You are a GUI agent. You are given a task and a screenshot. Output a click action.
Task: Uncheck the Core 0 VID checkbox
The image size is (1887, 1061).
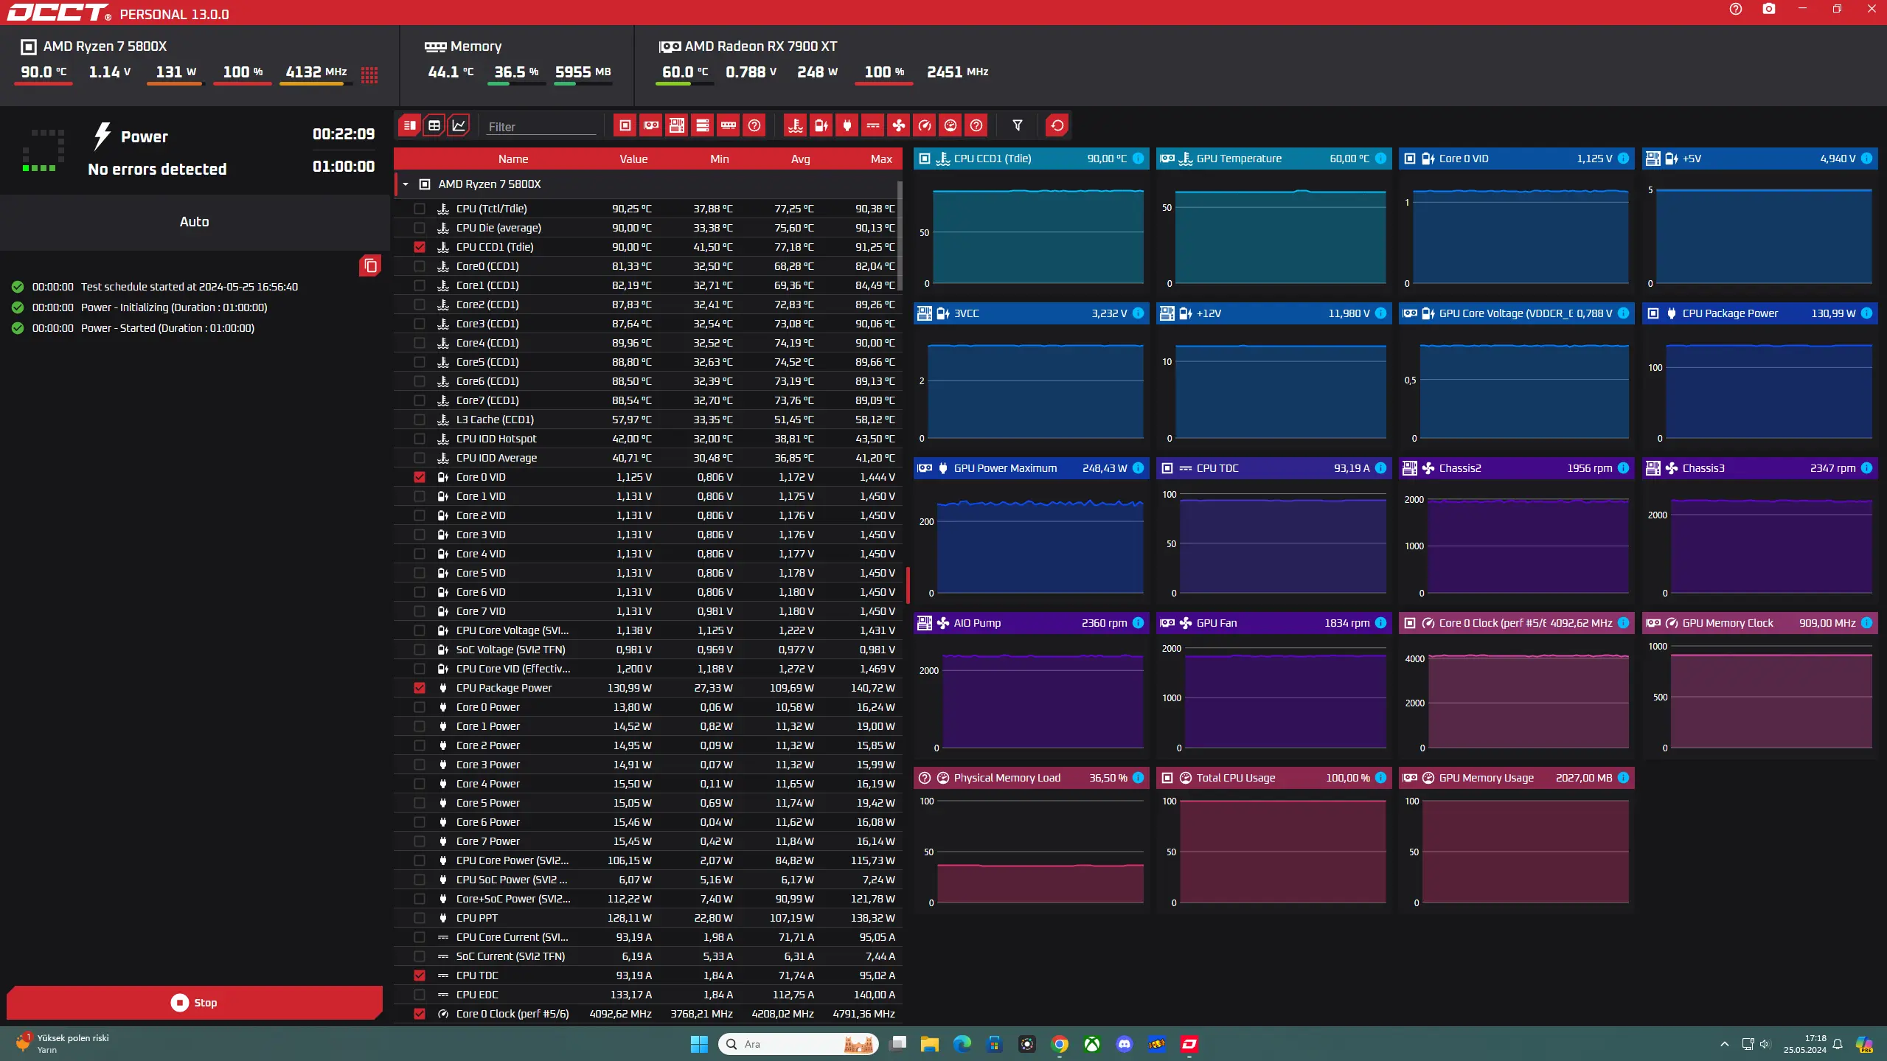[420, 477]
